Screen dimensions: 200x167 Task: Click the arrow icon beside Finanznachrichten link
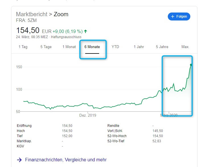point(19,160)
